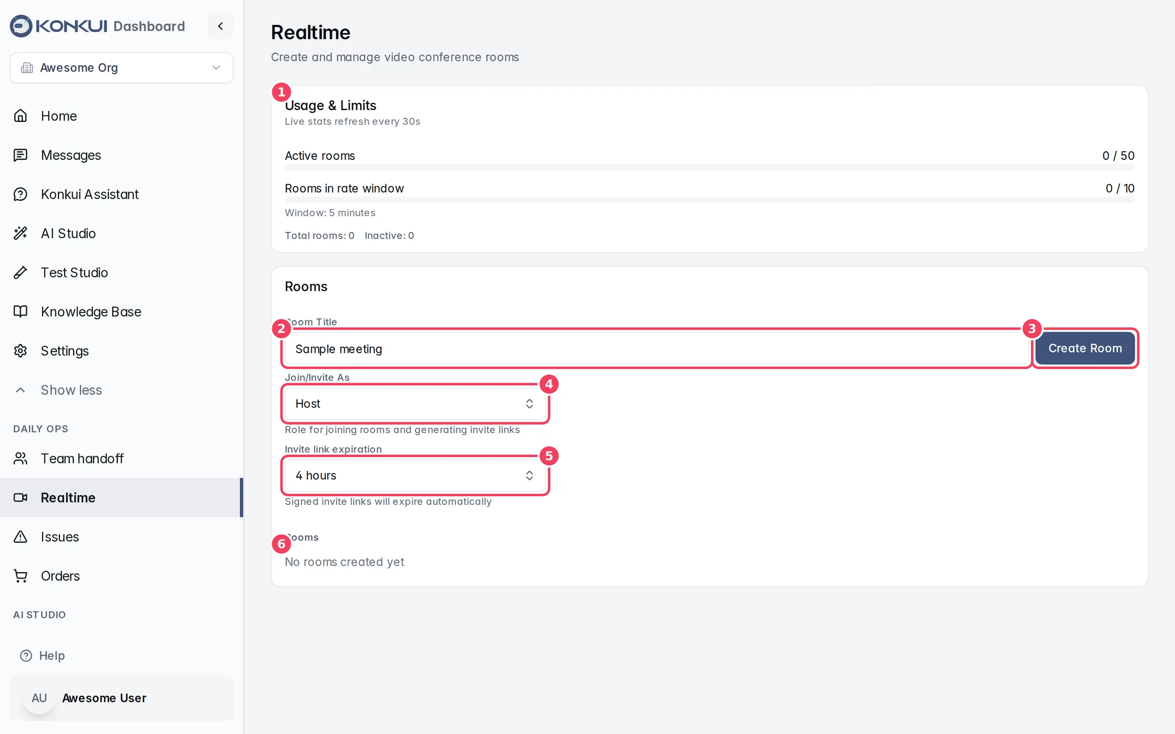
Task: Click the '0 / 10' rate window value
Action: pyautogui.click(x=1120, y=188)
